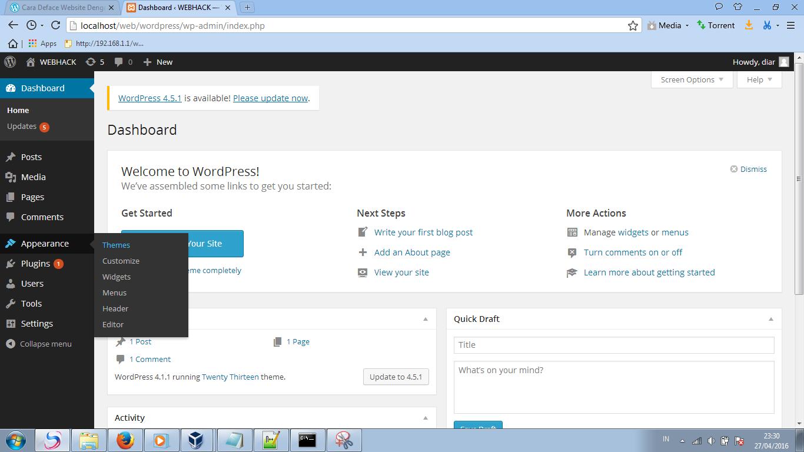This screenshot has height=452, width=804.
Task: Collapse the Quick Draft panel
Action: 771,318
